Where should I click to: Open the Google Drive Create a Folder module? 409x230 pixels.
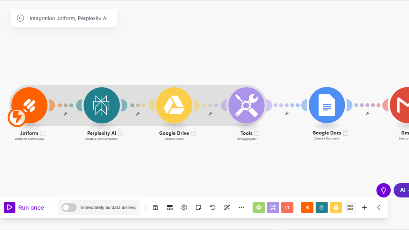[174, 105]
